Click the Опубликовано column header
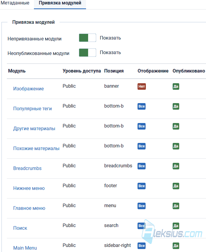 [x=189, y=71]
